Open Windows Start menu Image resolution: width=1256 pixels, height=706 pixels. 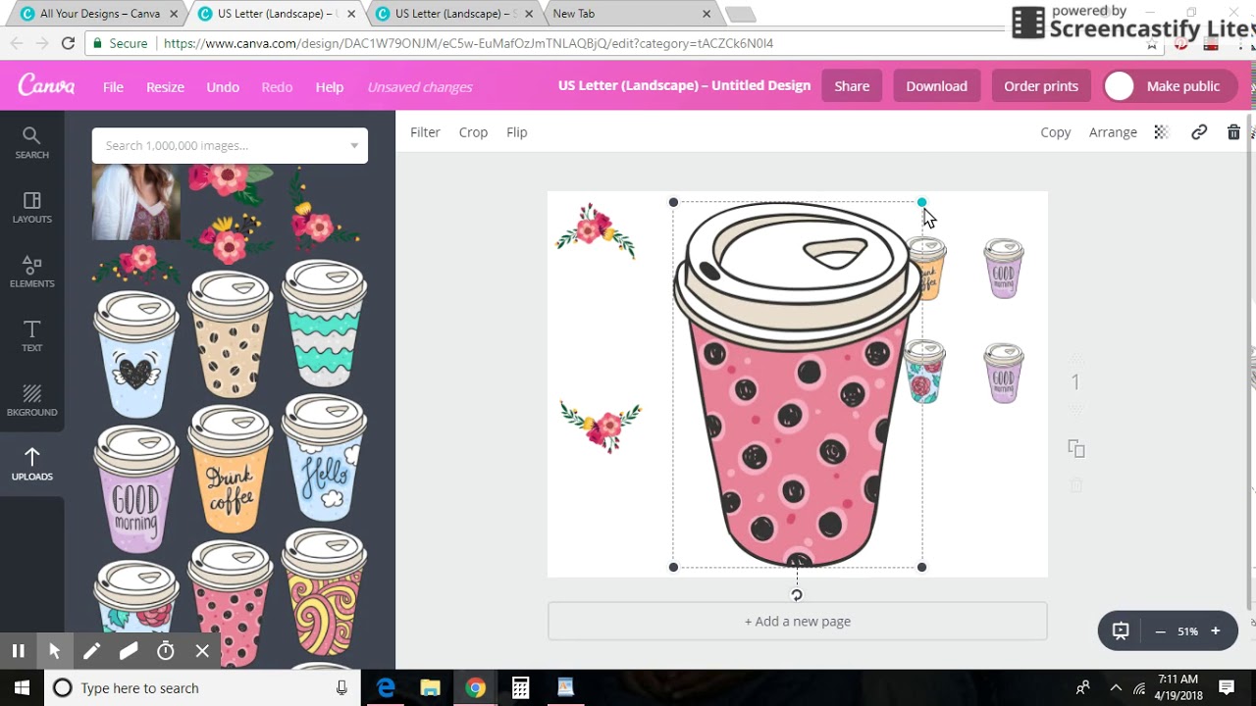pyautogui.click(x=22, y=687)
